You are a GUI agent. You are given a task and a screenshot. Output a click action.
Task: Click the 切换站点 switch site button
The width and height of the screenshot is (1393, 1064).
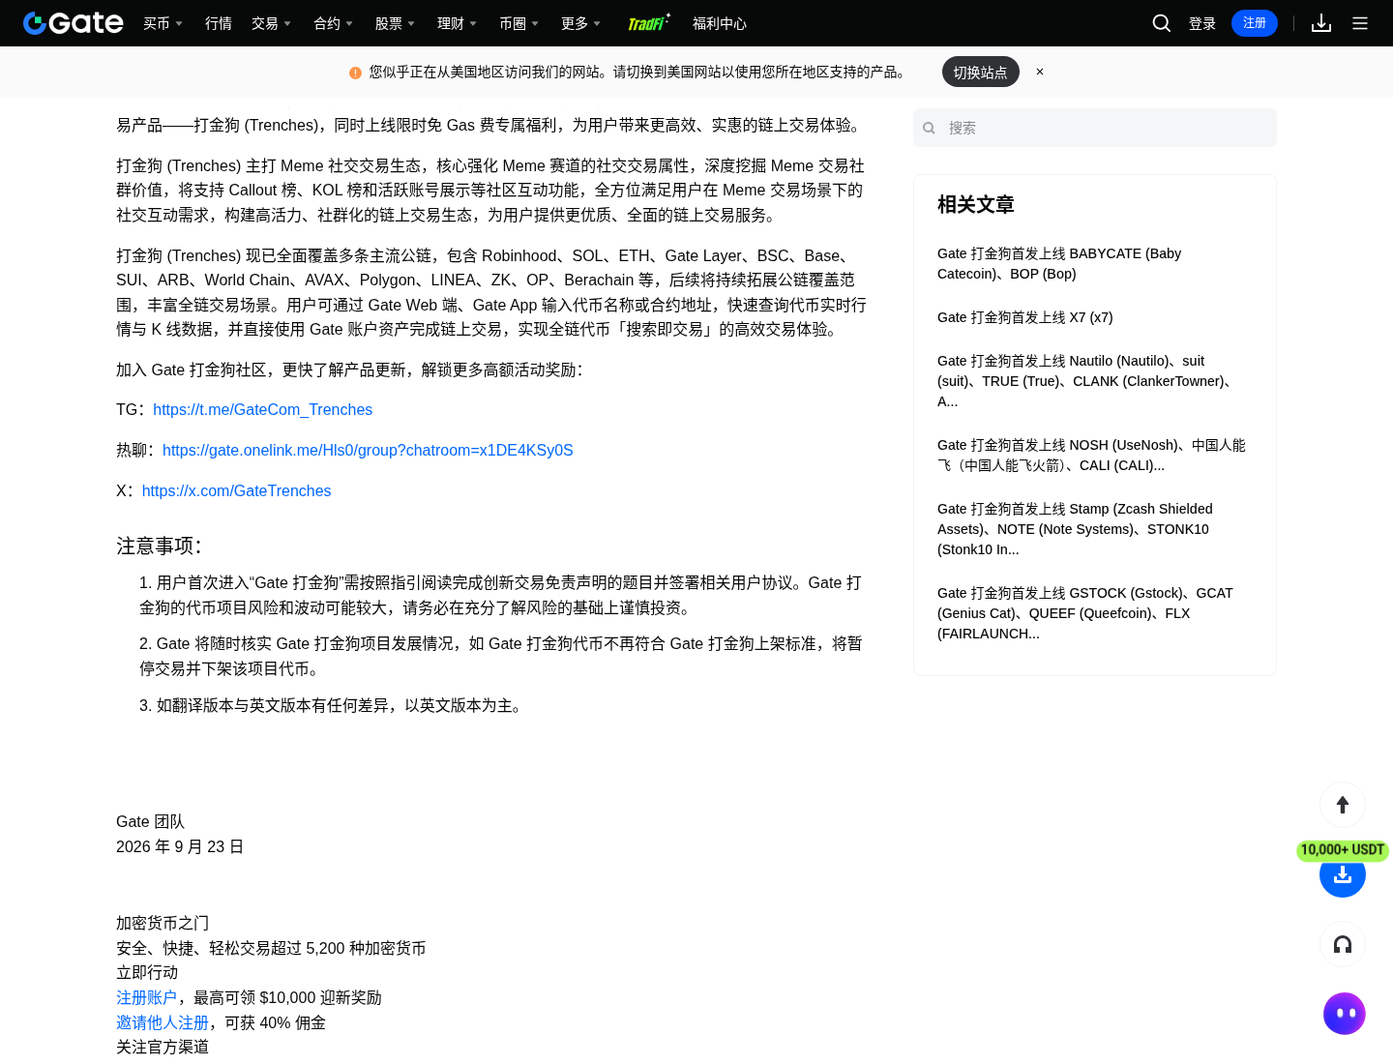point(981,72)
